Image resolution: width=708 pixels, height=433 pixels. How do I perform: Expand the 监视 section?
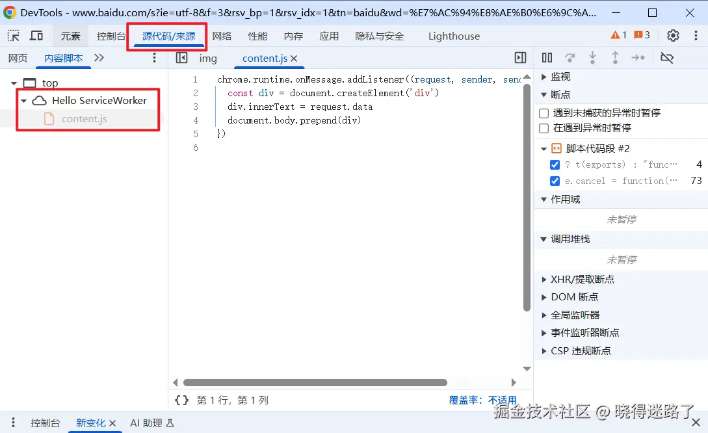click(x=544, y=77)
